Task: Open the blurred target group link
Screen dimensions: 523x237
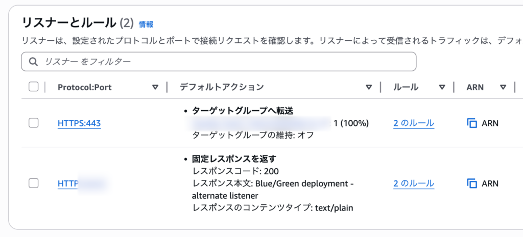Action: pos(260,123)
